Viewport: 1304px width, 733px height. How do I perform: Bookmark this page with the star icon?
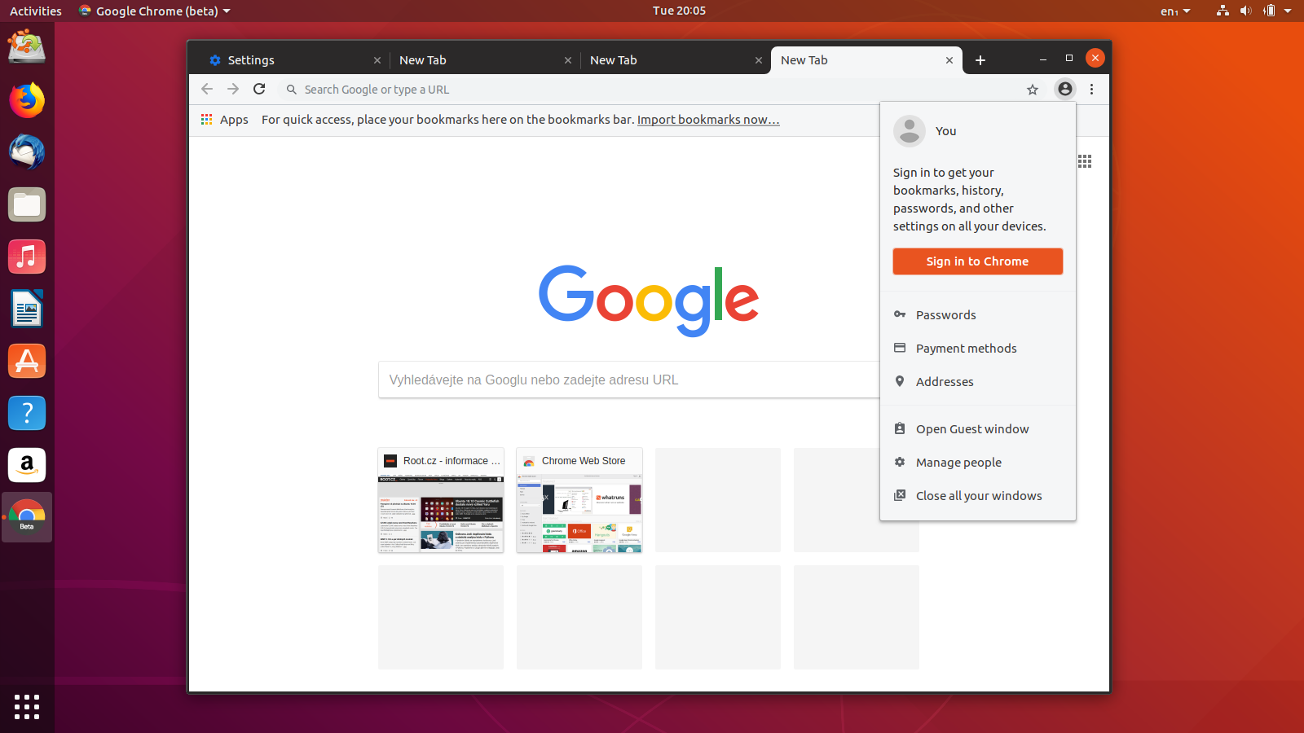[x=1033, y=90]
